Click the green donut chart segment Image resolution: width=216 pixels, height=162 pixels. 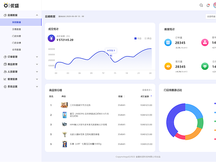[x=200, y=123]
